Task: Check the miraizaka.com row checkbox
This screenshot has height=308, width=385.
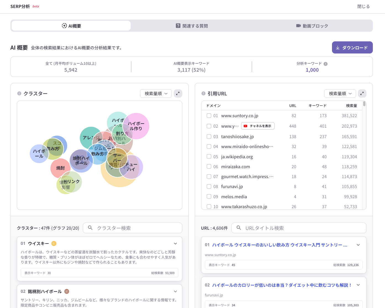Action: tap(209, 167)
